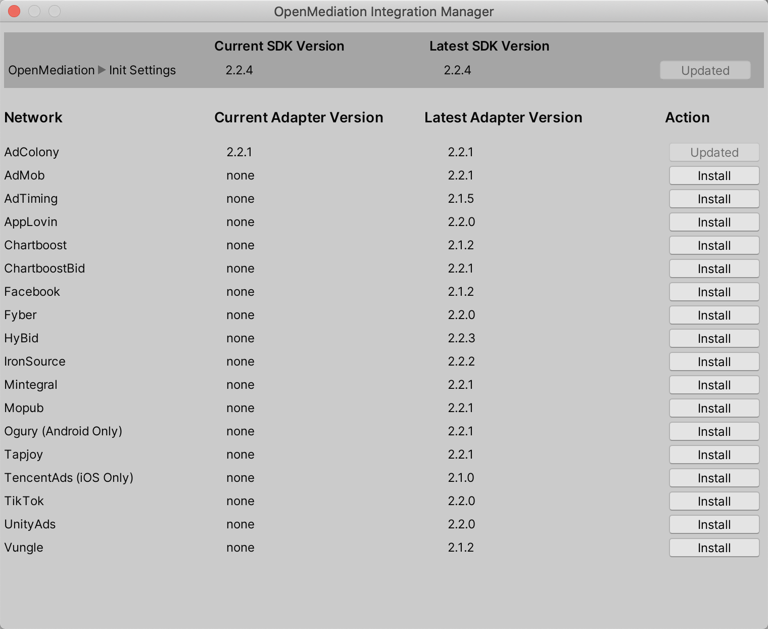Click Install for Chartboost
Screen dimensions: 768x629
click(714, 245)
